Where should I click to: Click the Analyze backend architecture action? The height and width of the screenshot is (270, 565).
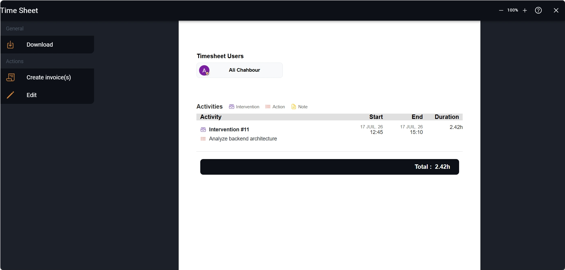click(243, 139)
